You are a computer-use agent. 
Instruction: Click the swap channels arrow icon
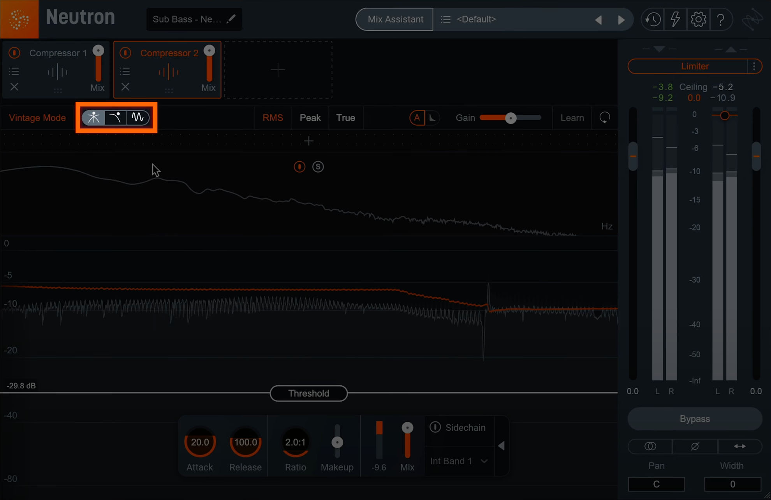point(740,446)
